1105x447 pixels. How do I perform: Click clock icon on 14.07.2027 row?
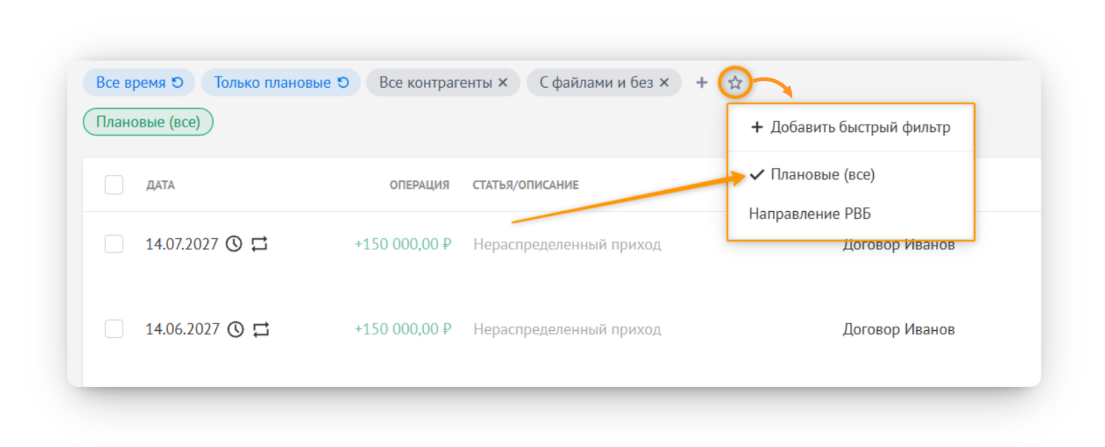click(x=234, y=244)
